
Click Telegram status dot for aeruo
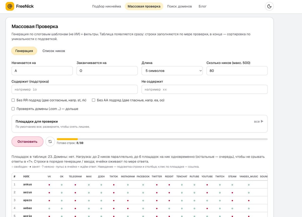coord(75,193)
